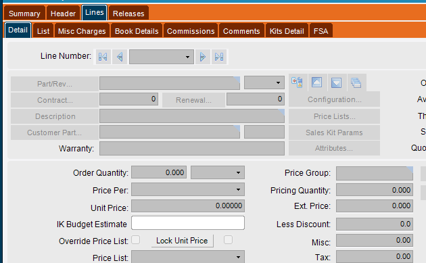The width and height of the screenshot is (426, 263).
Task: Click the Less Discount field
Action: tap(375, 224)
